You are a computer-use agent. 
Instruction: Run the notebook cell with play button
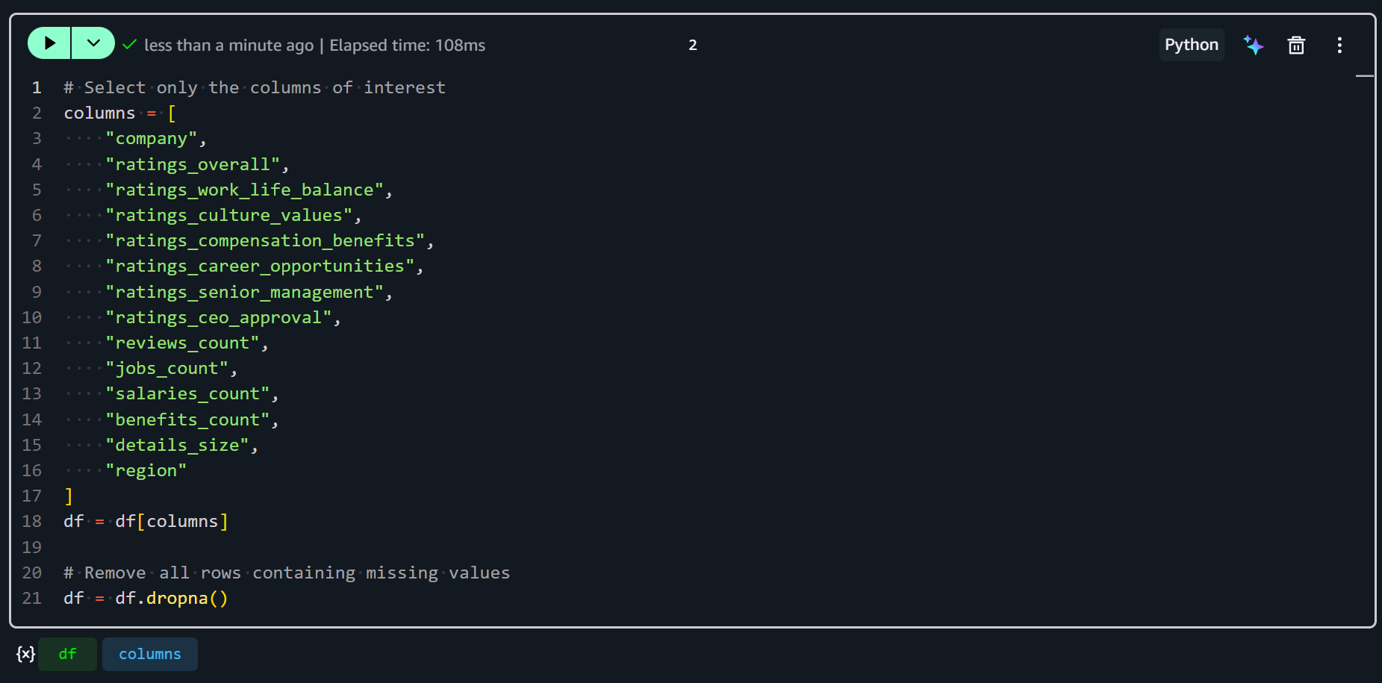[x=49, y=43]
